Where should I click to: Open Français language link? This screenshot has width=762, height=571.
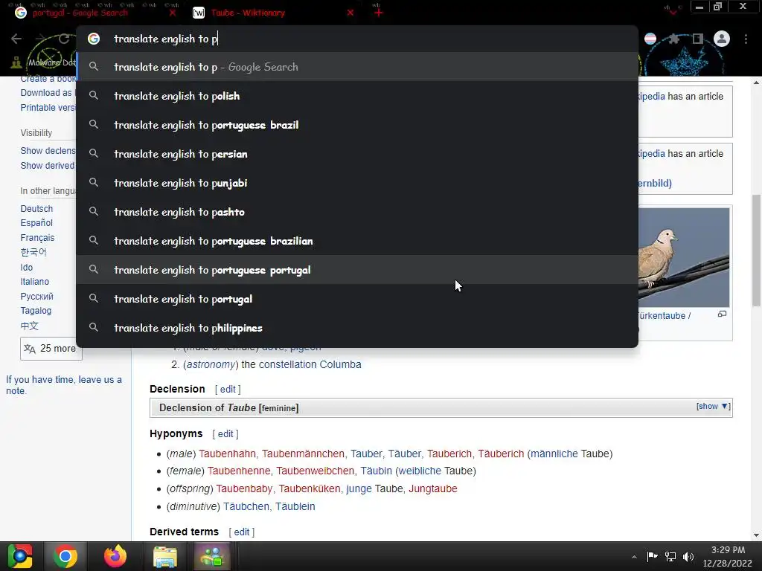37,238
